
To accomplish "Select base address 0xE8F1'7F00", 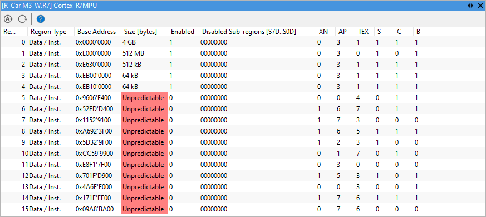I will coord(94,165).
